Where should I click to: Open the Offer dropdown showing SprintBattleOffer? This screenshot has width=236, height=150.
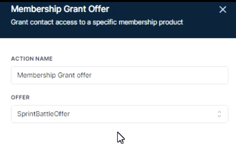click(x=120, y=114)
